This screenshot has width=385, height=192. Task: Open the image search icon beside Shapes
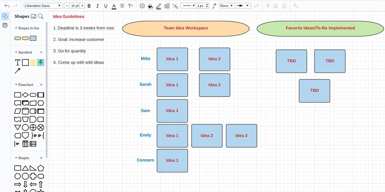[33, 16]
